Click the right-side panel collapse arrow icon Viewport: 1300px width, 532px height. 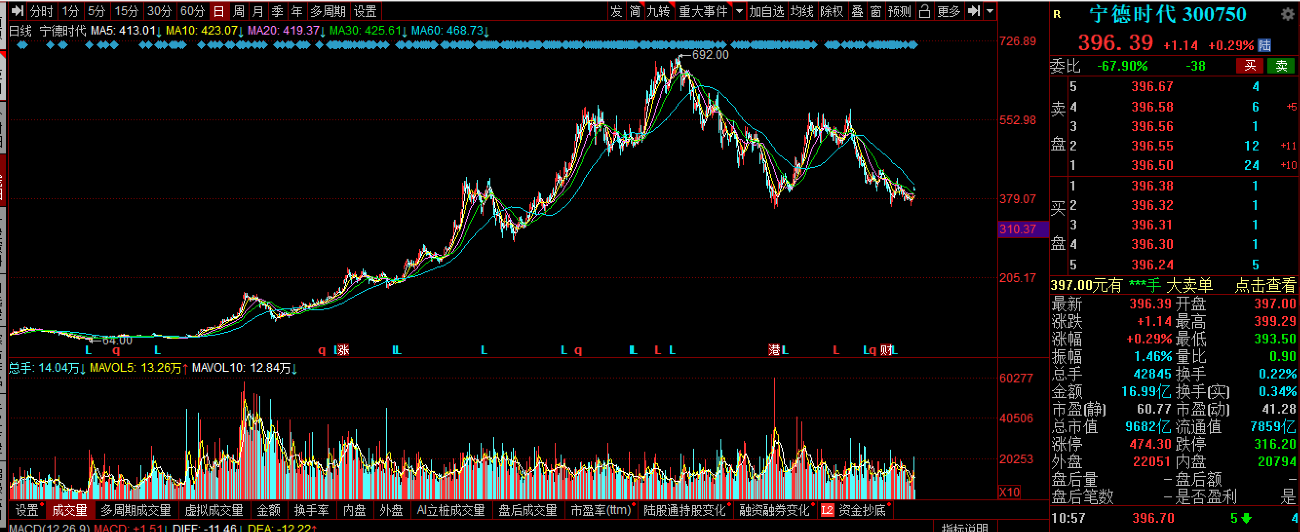974,11
